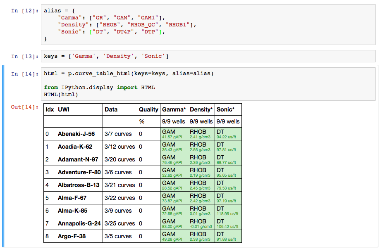Click GAM cell with 41.57 gAPI

[x=174, y=134]
